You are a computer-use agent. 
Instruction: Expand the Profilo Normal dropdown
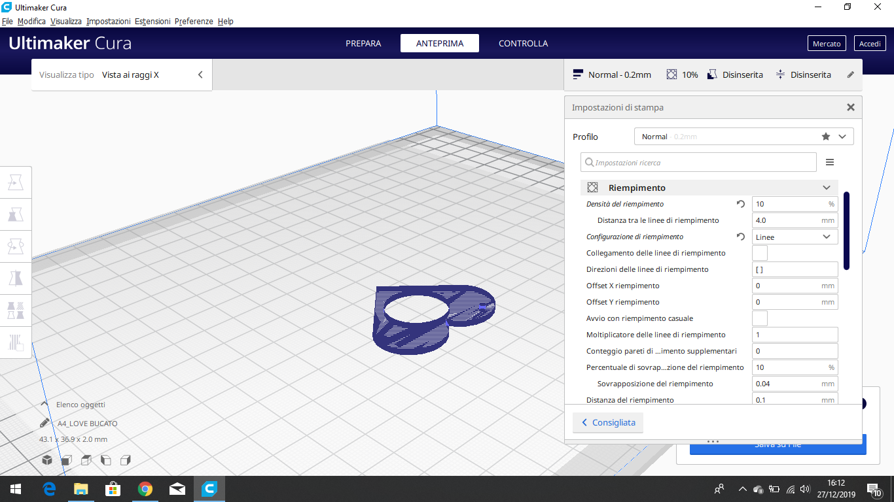coord(743,137)
